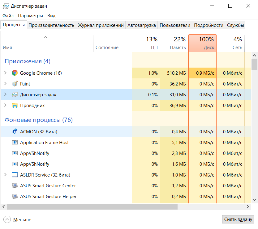This screenshot has height=229, width=258.
Task: Expand the Paint process entry
Action: click(x=5, y=84)
